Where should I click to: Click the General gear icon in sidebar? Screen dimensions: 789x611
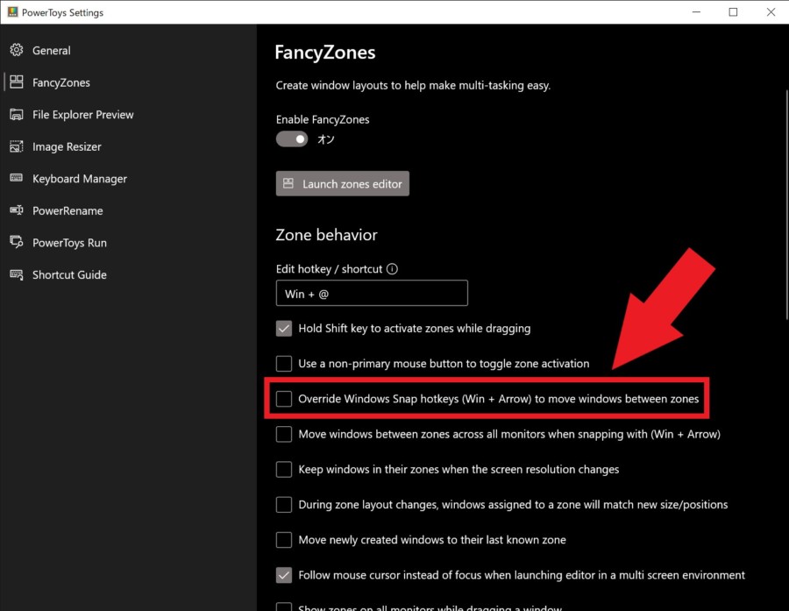point(17,50)
